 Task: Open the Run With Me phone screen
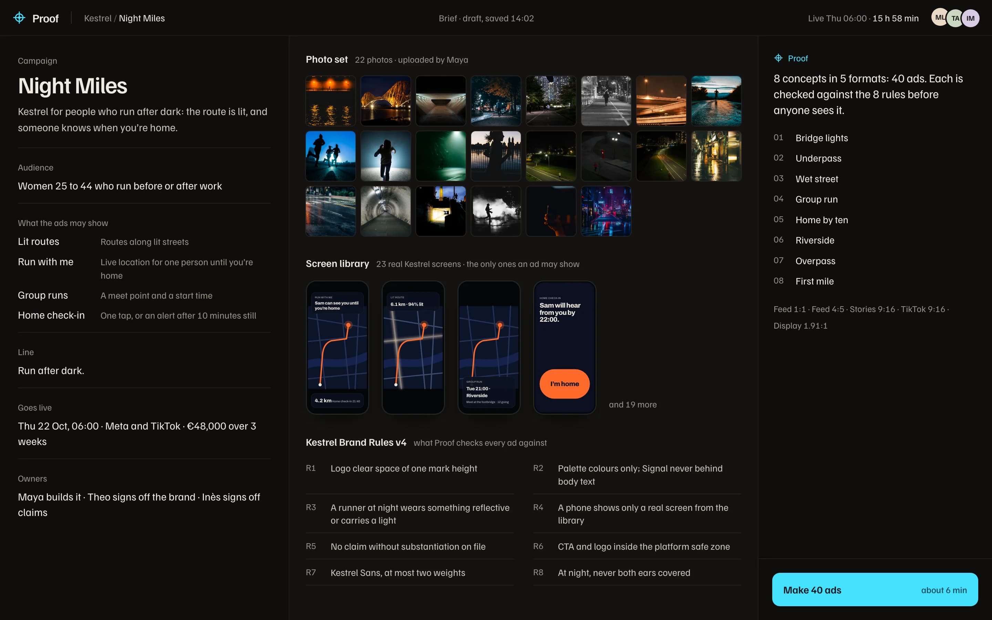[337, 347]
